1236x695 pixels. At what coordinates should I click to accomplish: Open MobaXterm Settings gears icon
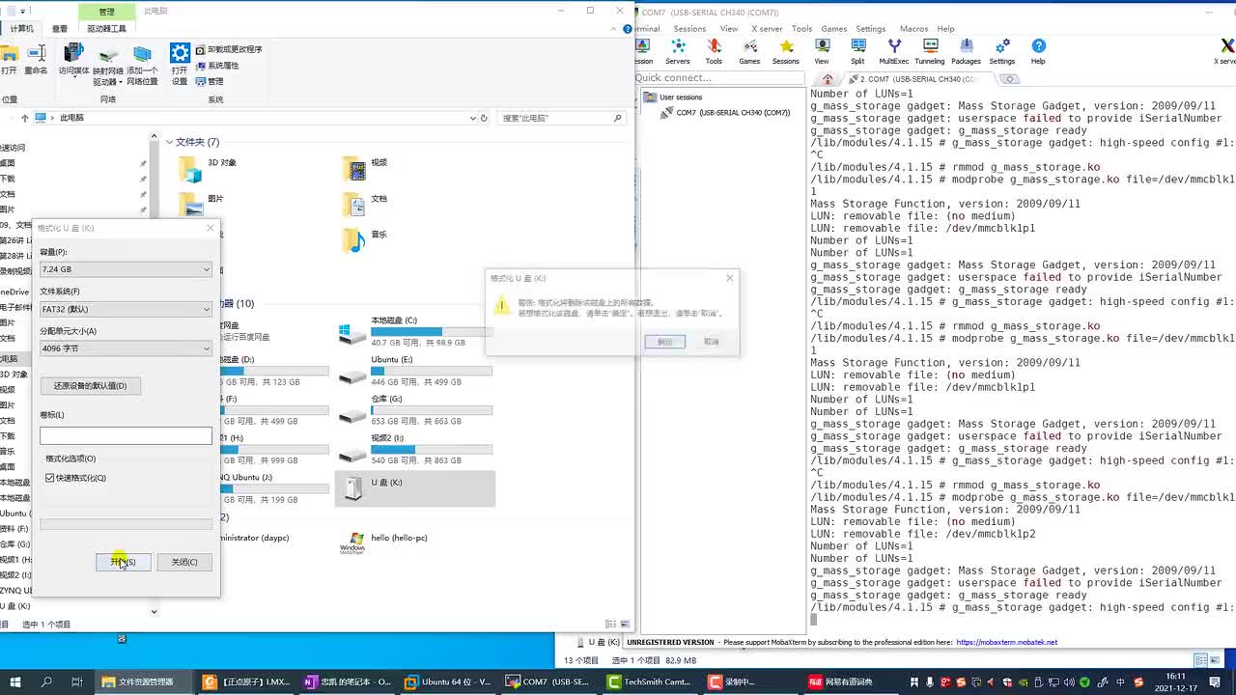click(1002, 51)
